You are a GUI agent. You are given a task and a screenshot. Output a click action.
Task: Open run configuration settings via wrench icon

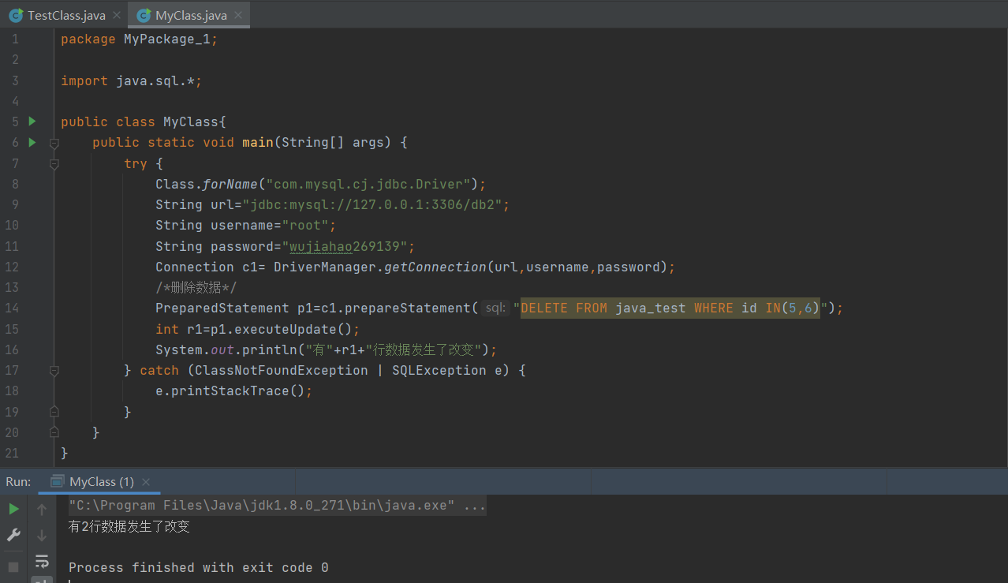13,535
